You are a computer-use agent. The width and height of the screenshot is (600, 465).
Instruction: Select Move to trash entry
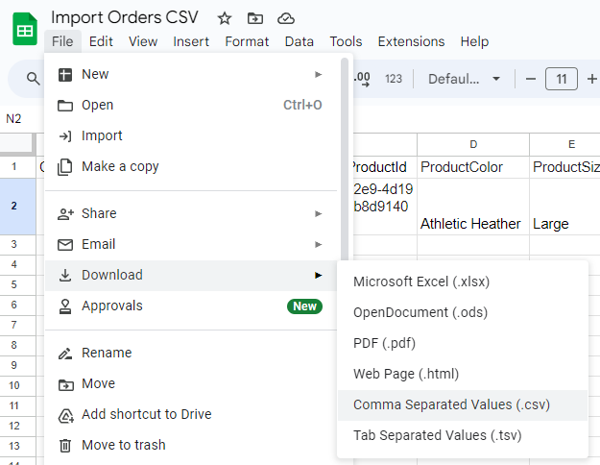click(123, 445)
